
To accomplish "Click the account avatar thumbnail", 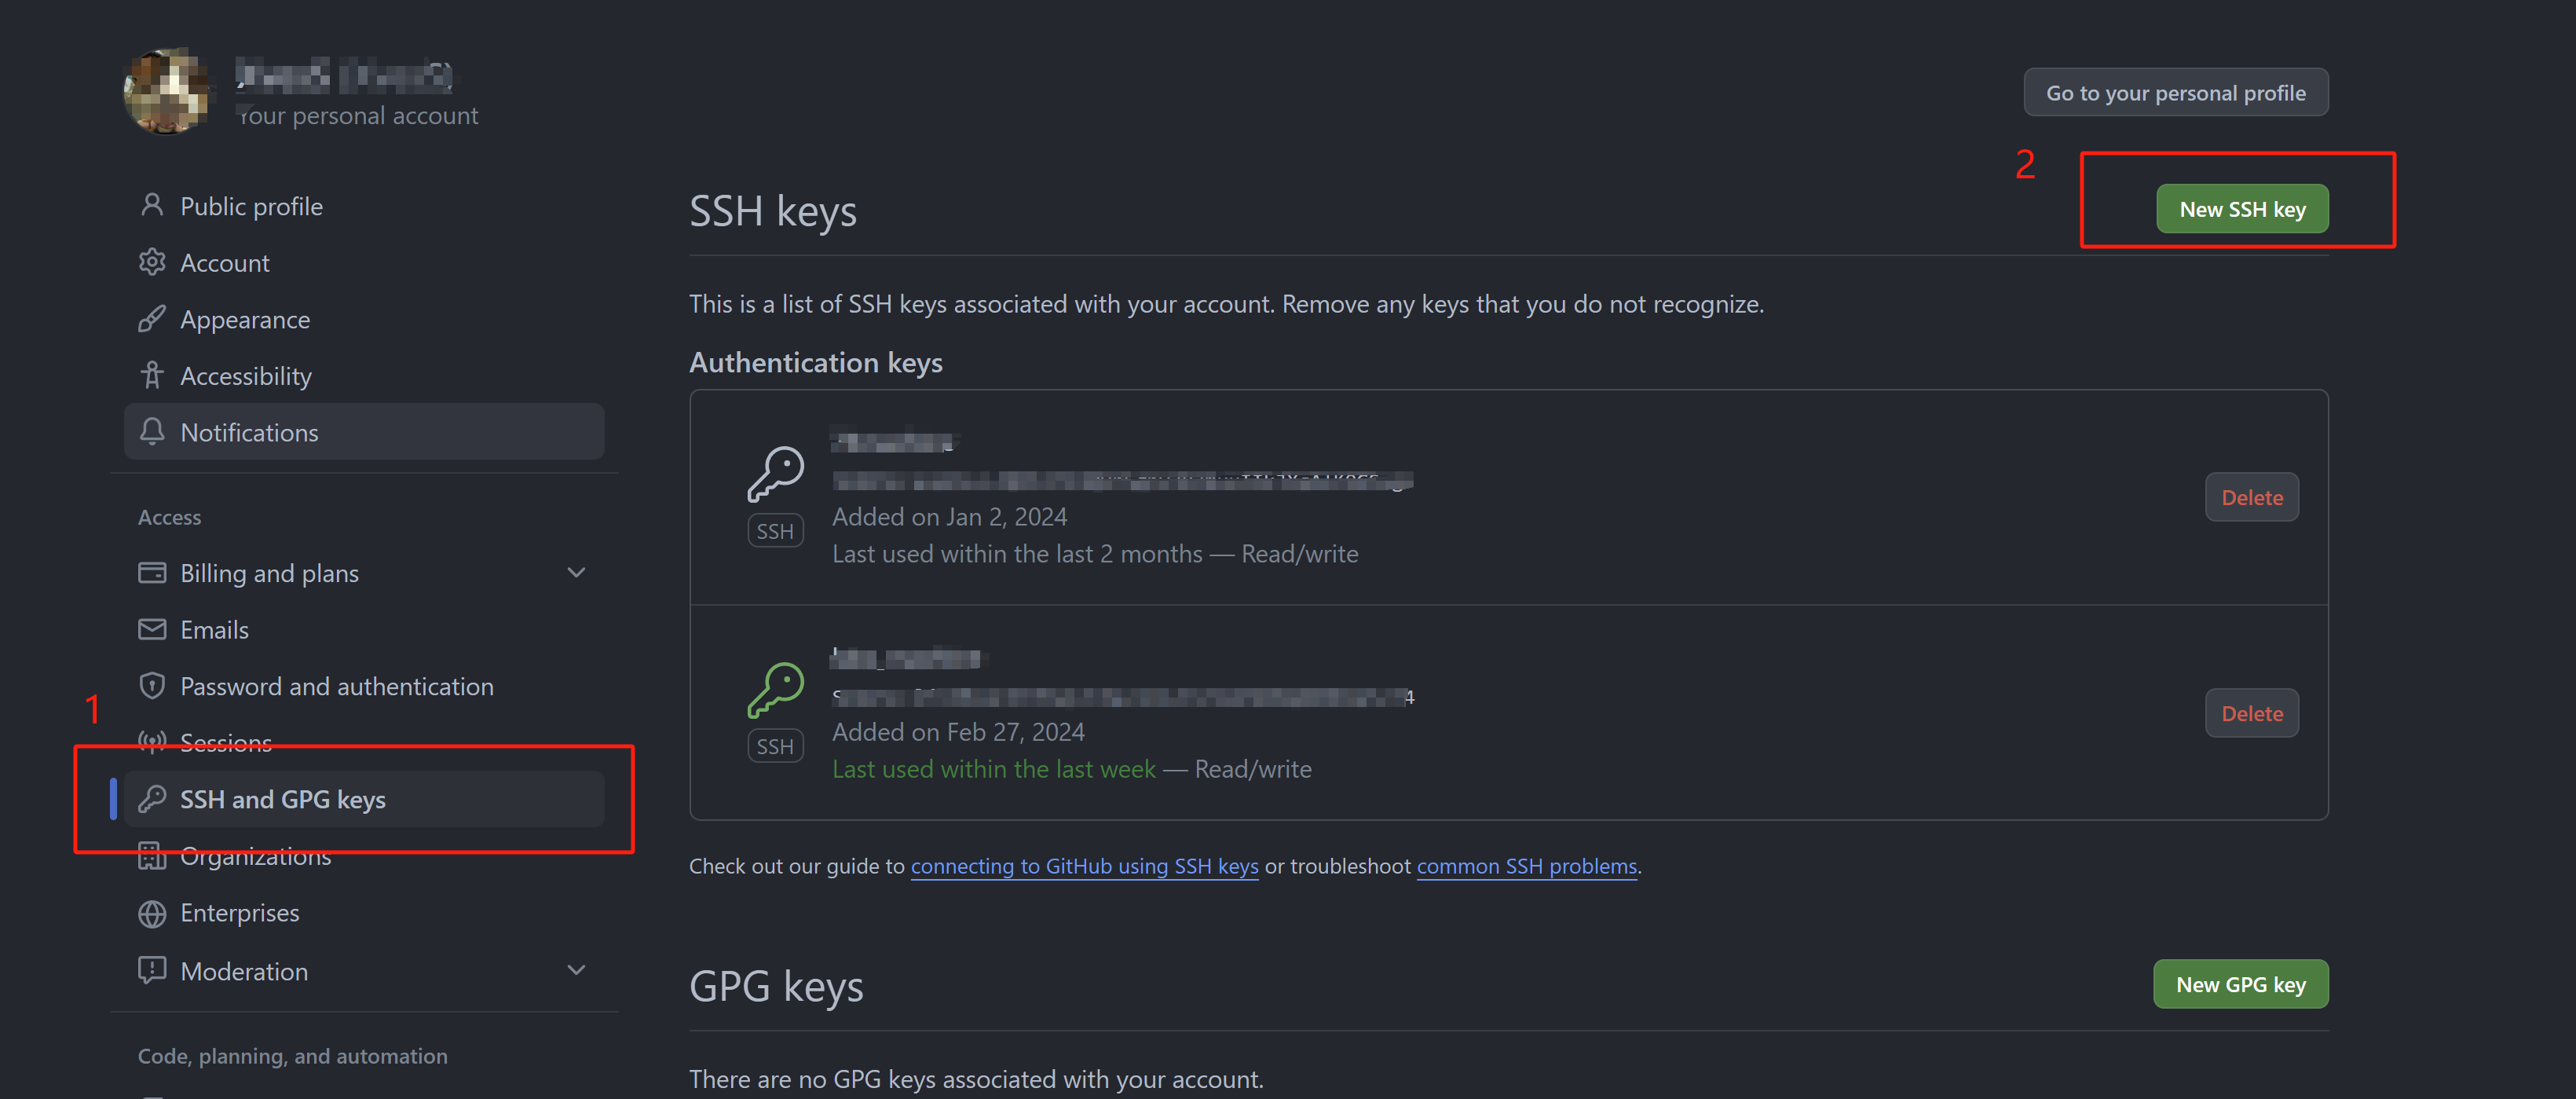I will (167, 91).
